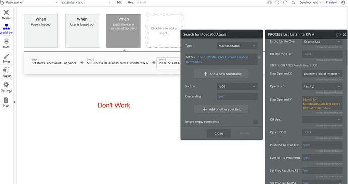Expand the sidebar collapse arrow

pyautogui.click(x=15, y=102)
